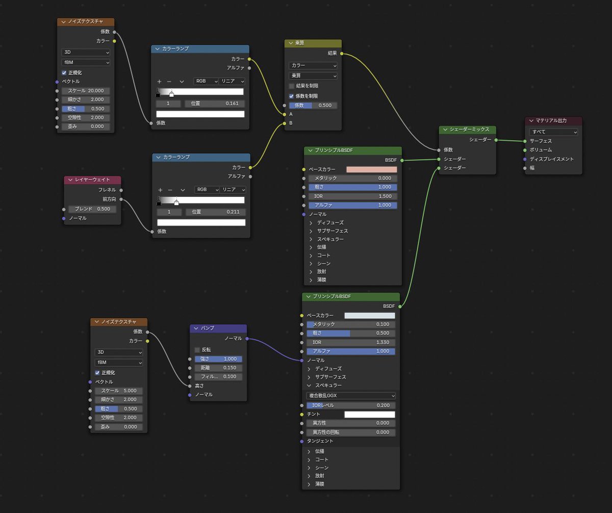This screenshot has width=612, height=513.
Task: Click スケール 5.000 field on Noise Texture
Action: coord(119,391)
